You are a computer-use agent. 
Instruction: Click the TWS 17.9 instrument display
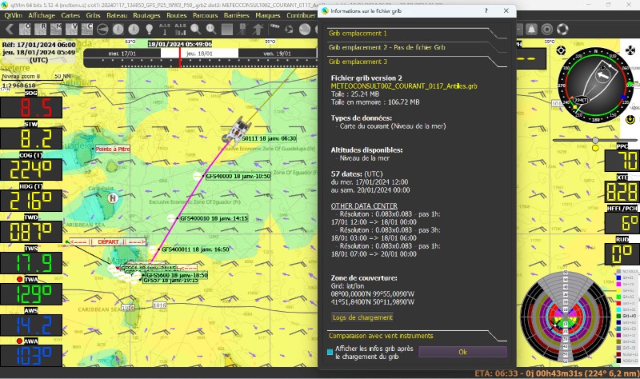[x=31, y=263]
